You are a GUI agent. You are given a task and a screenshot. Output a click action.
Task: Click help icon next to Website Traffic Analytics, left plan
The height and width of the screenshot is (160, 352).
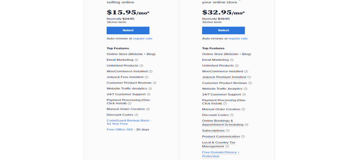coord(150,89)
